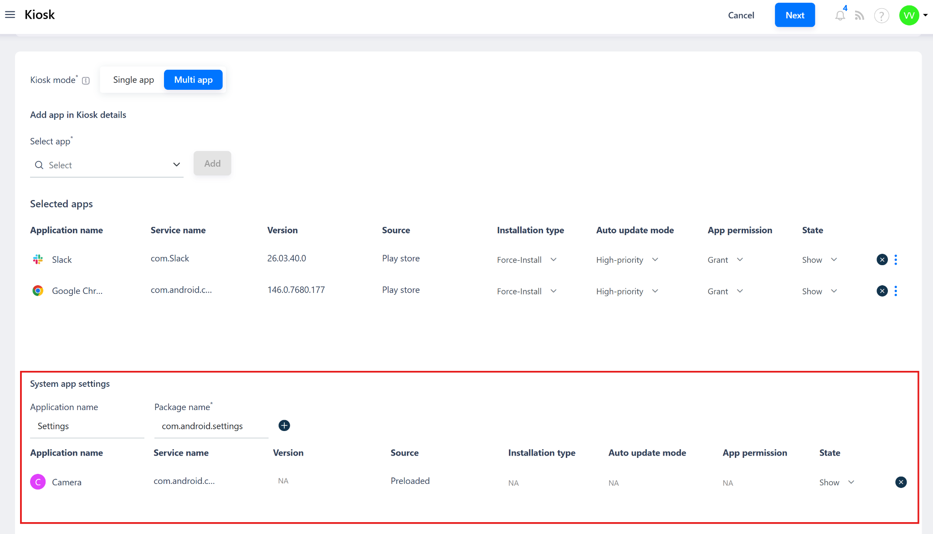The image size is (933, 534).
Task: Select Multi app kiosk mode
Action: click(193, 80)
